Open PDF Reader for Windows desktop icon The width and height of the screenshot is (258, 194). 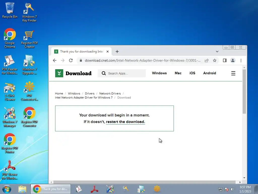pos(10,65)
